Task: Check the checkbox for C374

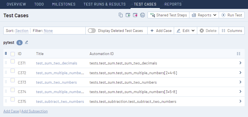Action: point(13,90)
